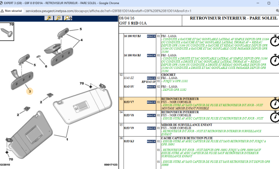Click highlighted callout 3 on the diagram
Viewport: 279px width, 169px height.
(x=29, y=91)
